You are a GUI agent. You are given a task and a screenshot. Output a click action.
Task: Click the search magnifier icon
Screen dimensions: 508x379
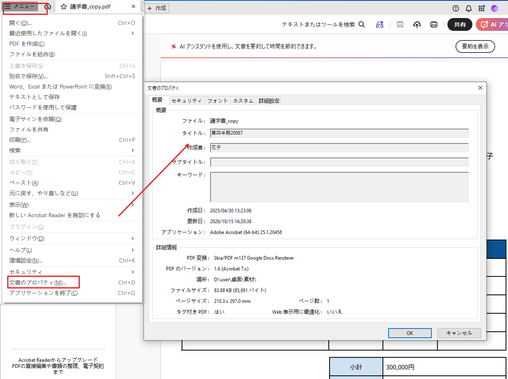click(362, 24)
